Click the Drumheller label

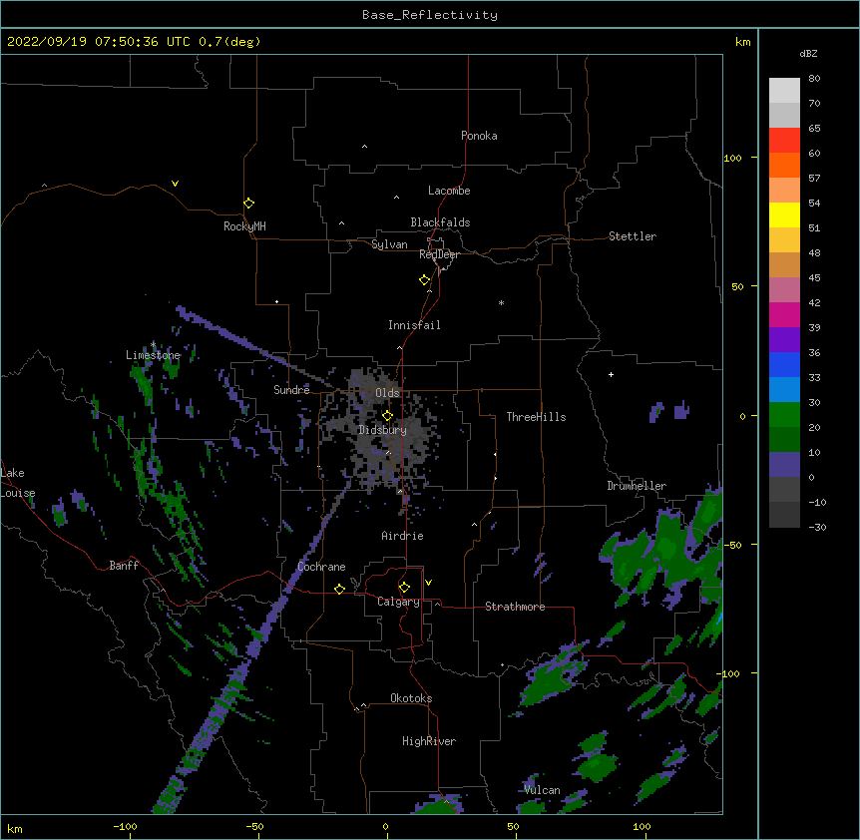(x=637, y=486)
